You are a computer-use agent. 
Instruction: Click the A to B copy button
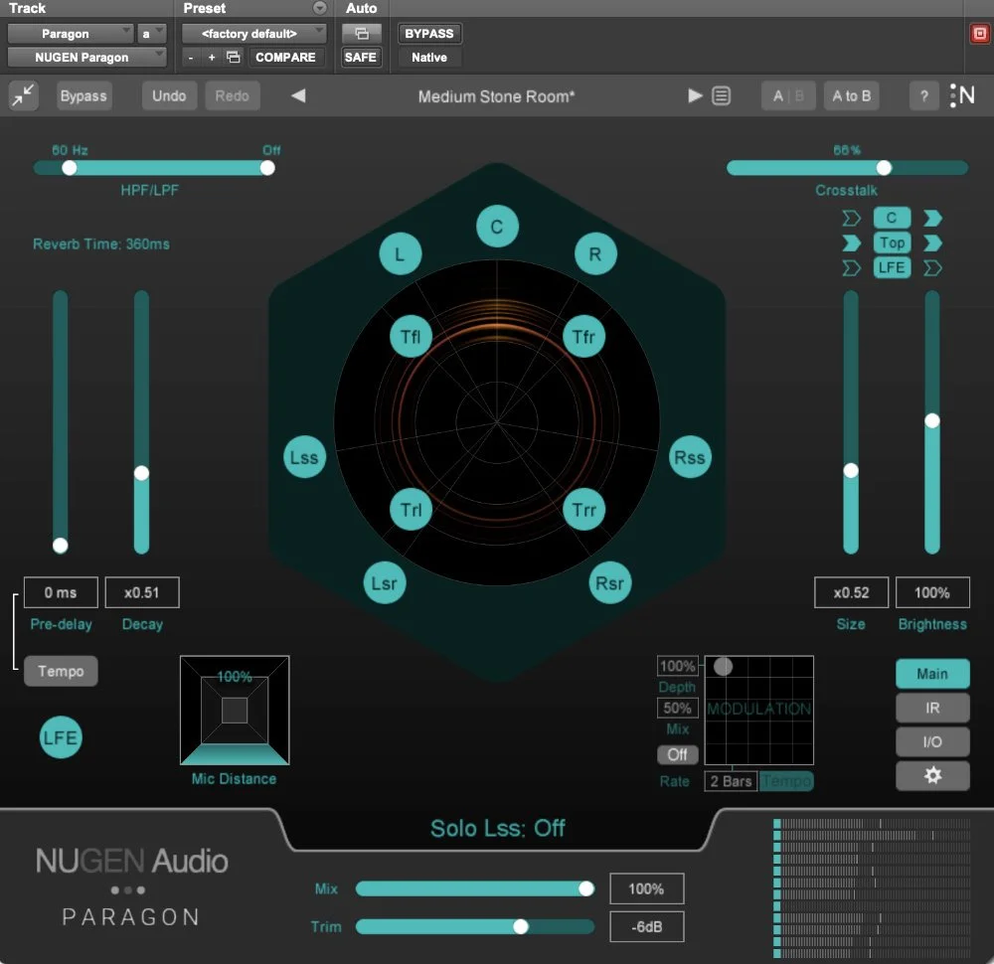pos(852,95)
